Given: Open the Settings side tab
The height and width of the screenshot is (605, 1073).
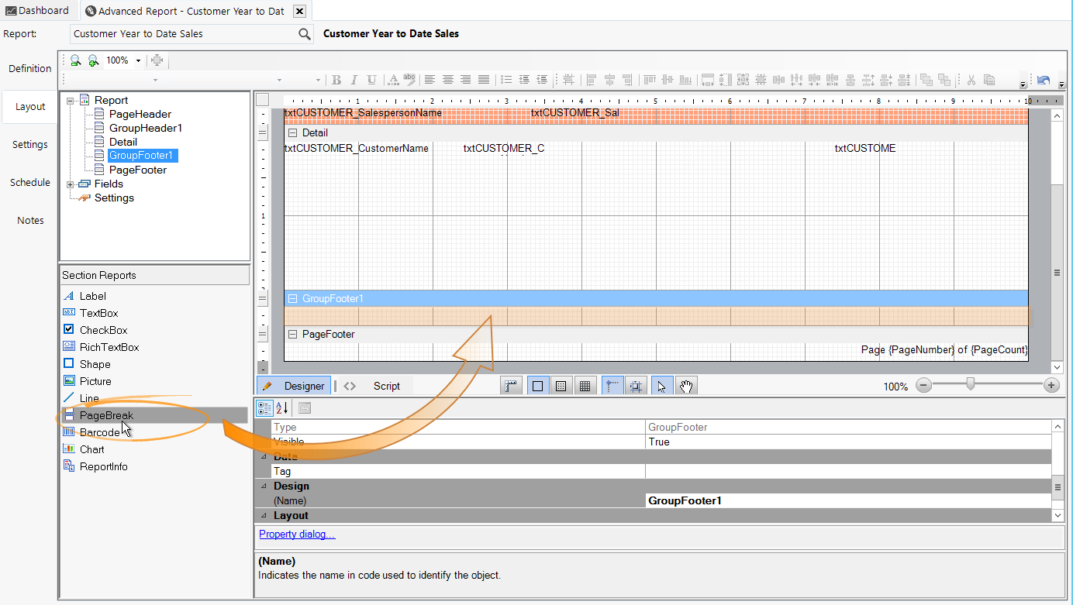Looking at the screenshot, I should coord(30,145).
